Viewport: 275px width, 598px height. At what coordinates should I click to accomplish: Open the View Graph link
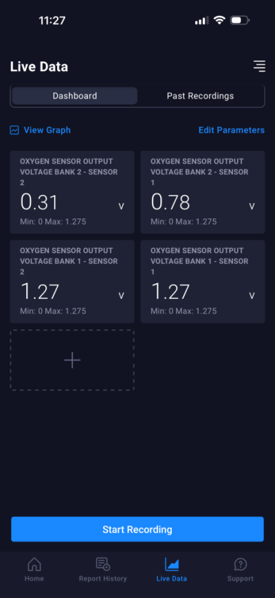point(47,130)
